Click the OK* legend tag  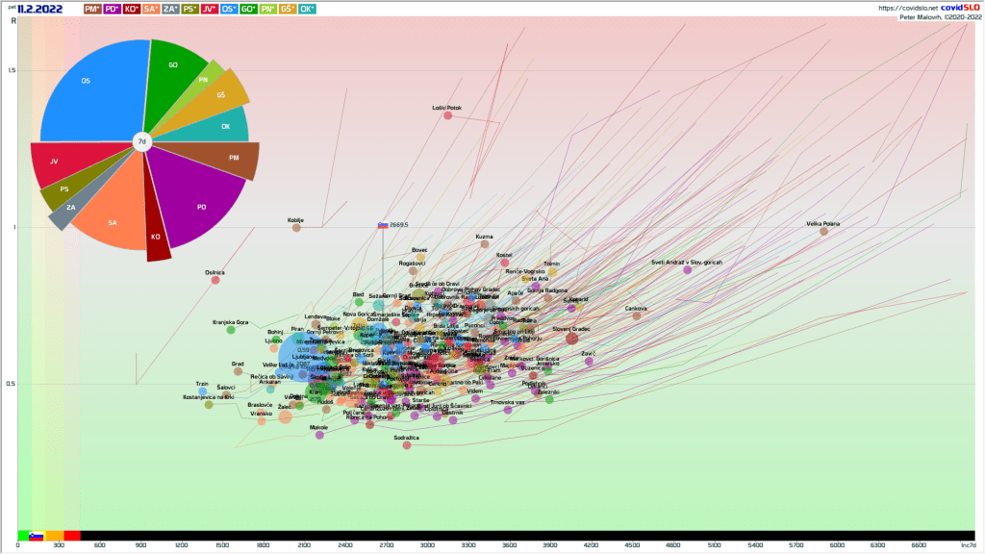click(307, 9)
